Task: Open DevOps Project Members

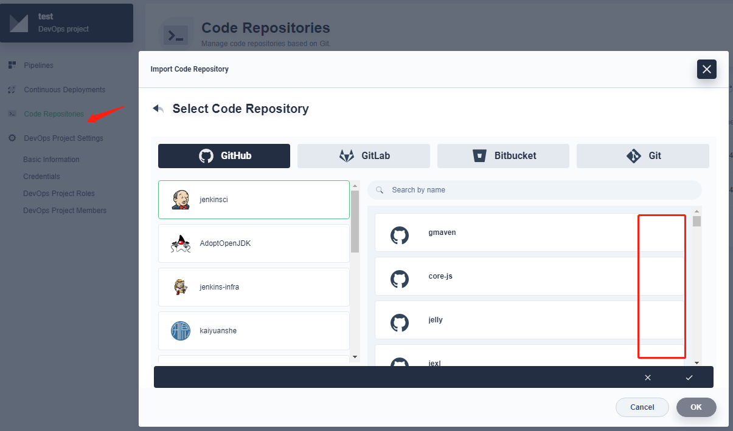Action: pyautogui.click(x=64, y=211)
